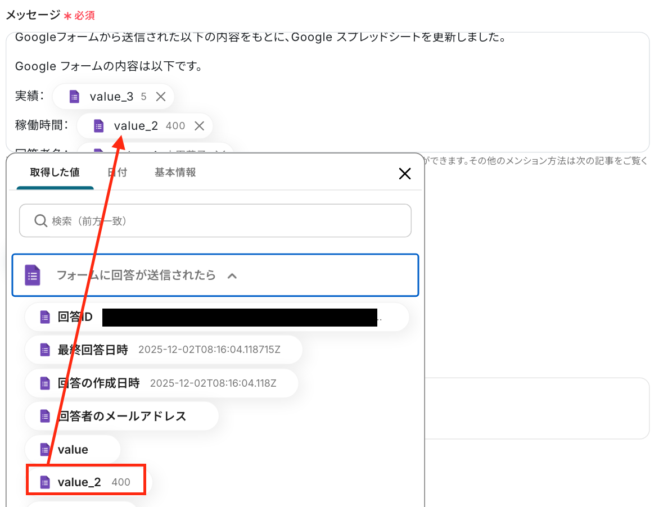Click the form icon next to 最終回答日時
Image resolution: width=668 pixels, height=507 pixels.
[x=45, y=350]
